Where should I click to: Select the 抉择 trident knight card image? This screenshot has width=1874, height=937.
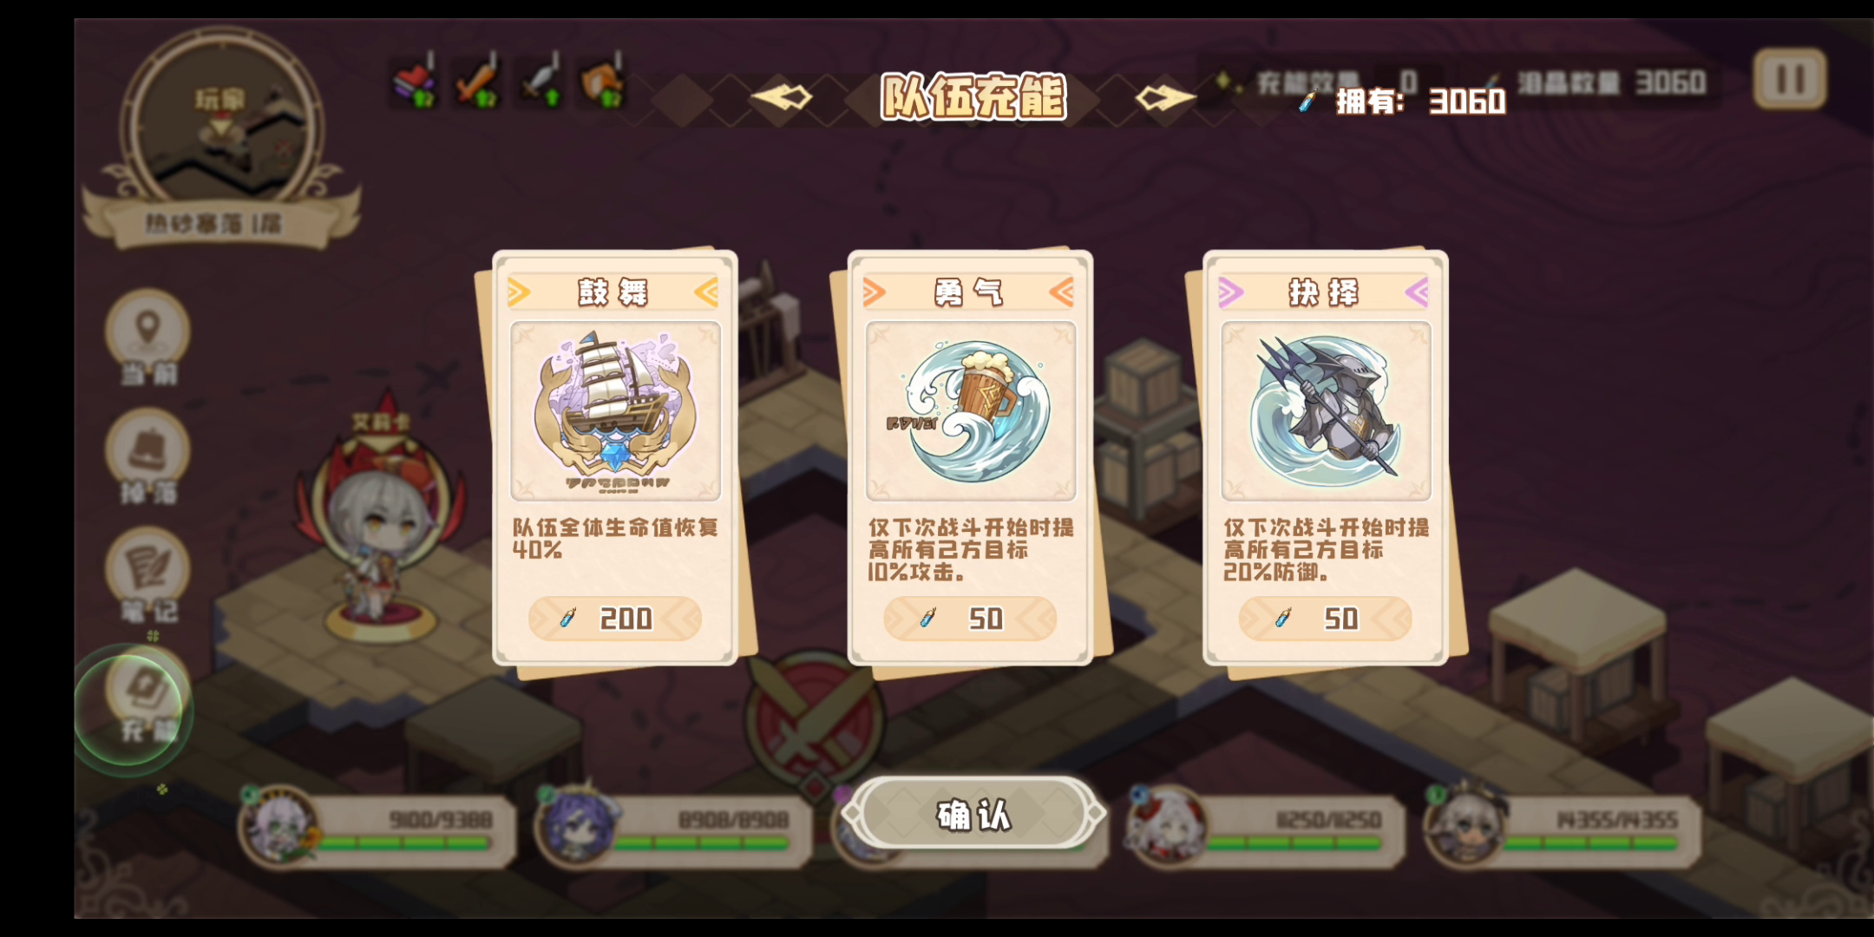point(1326,411)
